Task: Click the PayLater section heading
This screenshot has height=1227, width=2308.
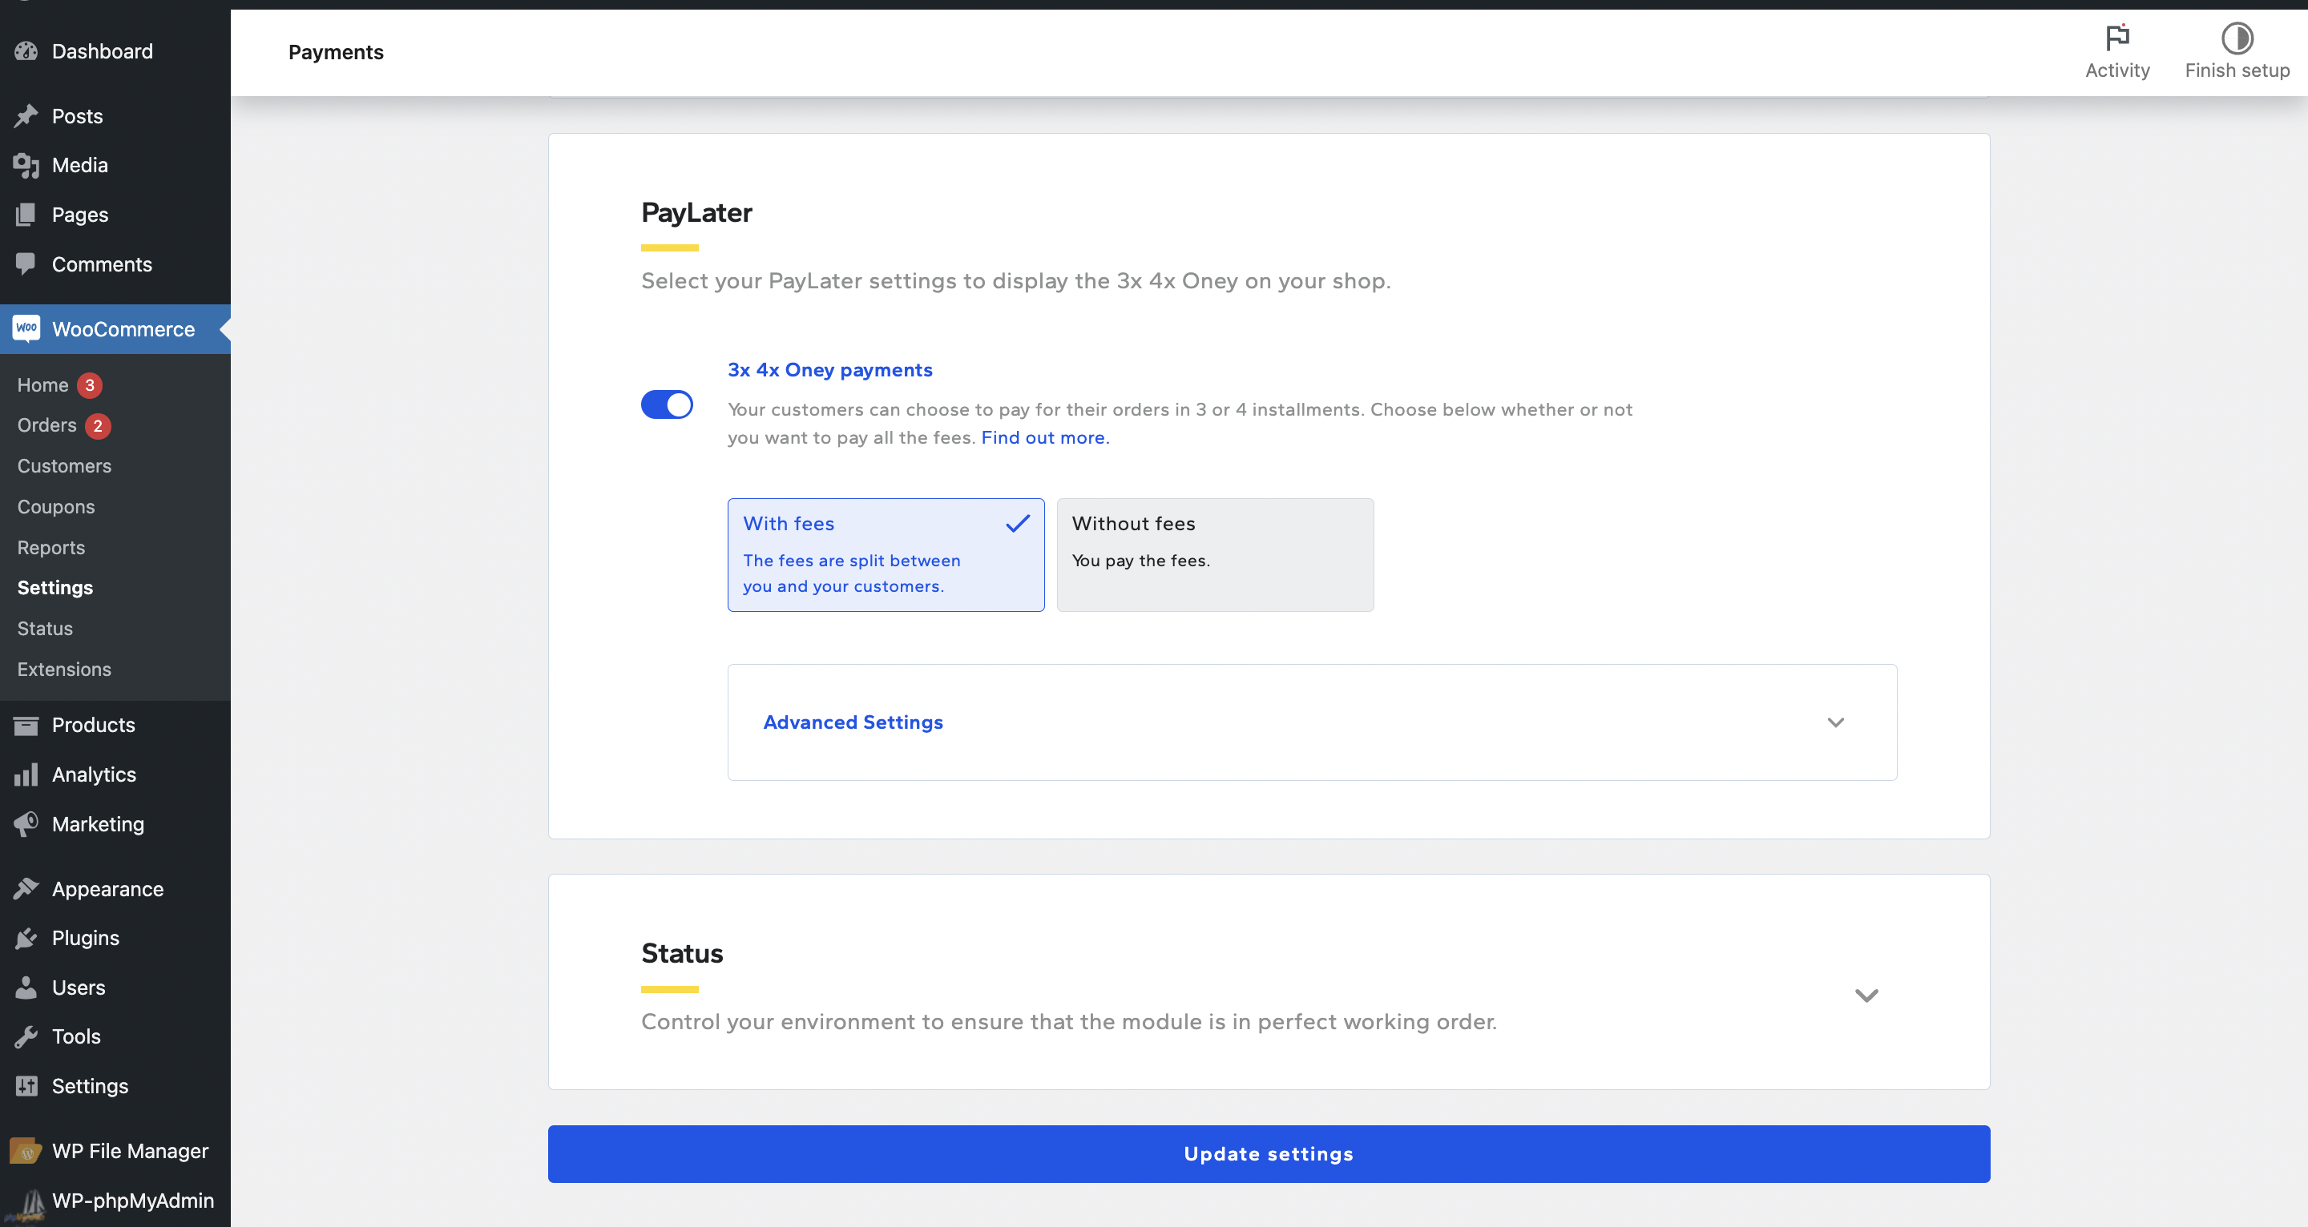Action: click(x=696, y=212)
